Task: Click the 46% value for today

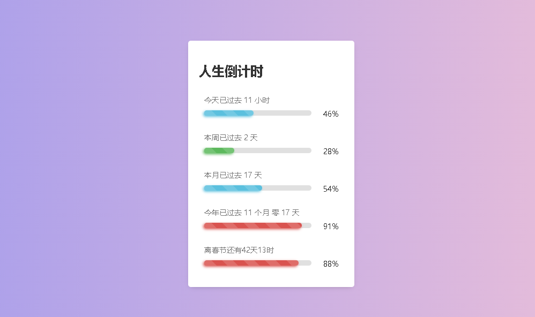Action: click(331, 114)
